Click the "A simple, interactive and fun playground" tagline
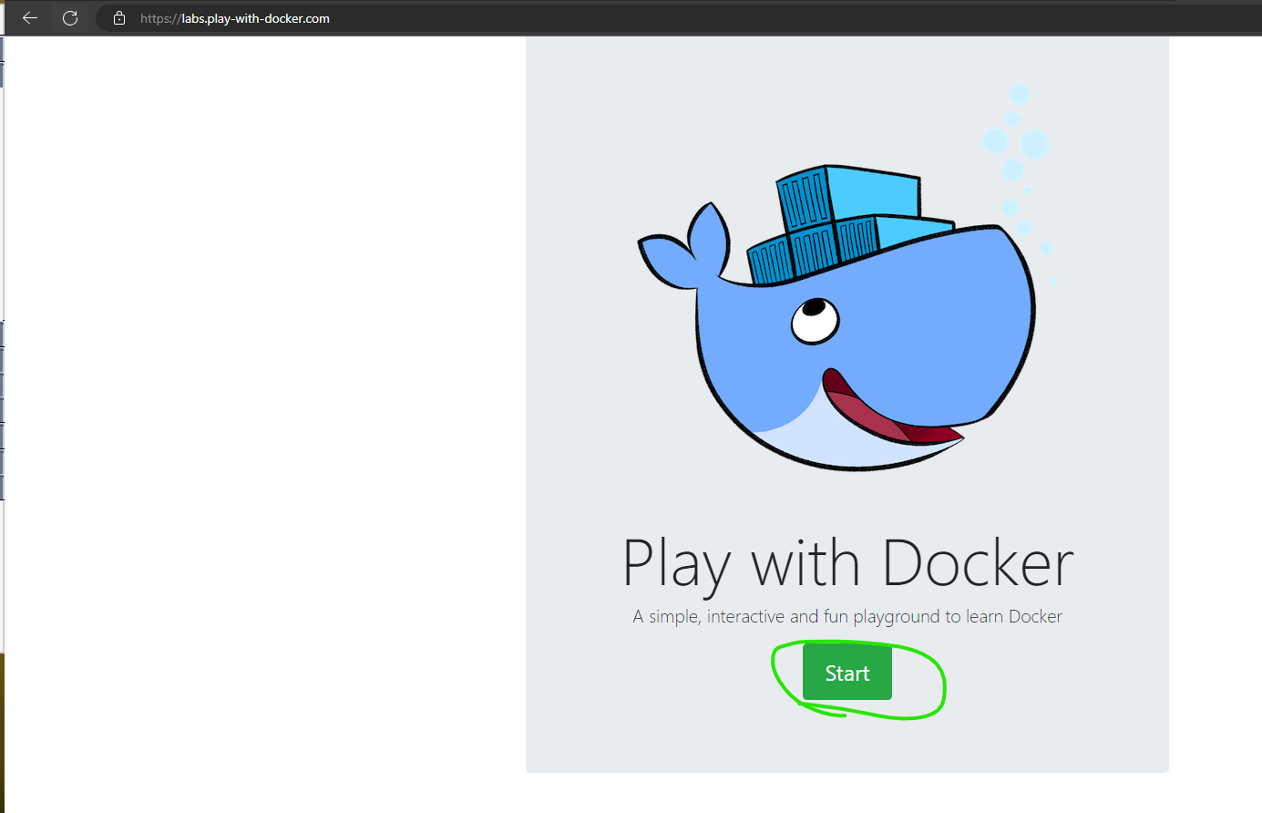 (847, 617)
